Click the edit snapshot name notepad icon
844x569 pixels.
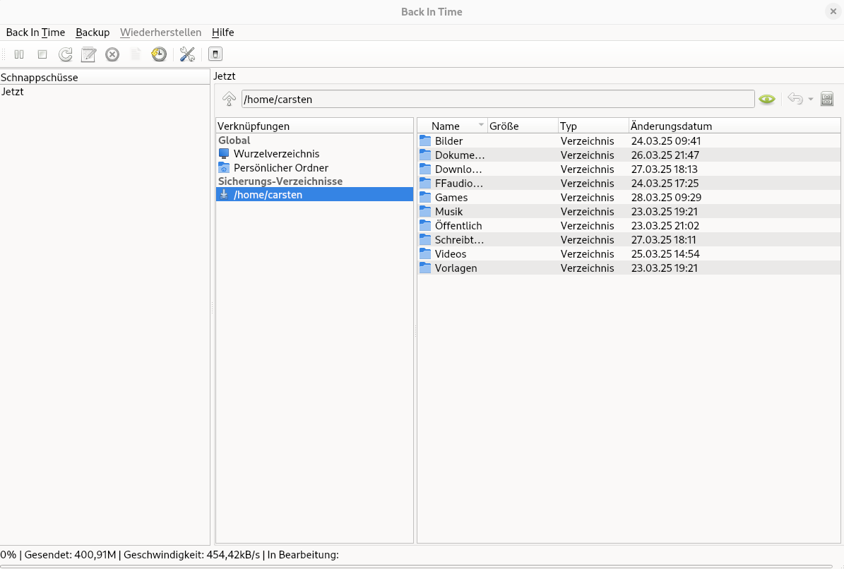(89, 54)
